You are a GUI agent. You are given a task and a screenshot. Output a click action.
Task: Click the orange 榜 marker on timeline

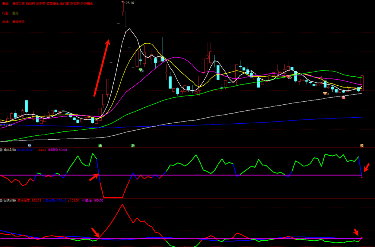(x=361, y=146)
